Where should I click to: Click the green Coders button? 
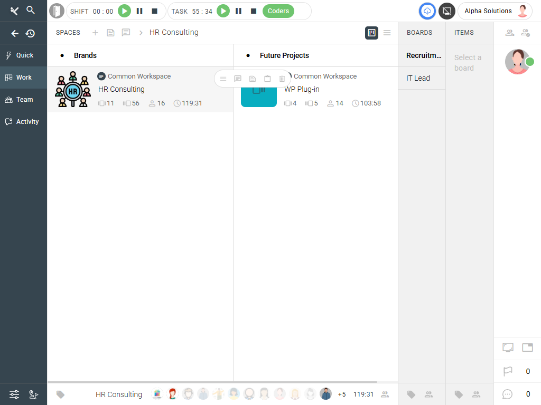tap(278, 11)
